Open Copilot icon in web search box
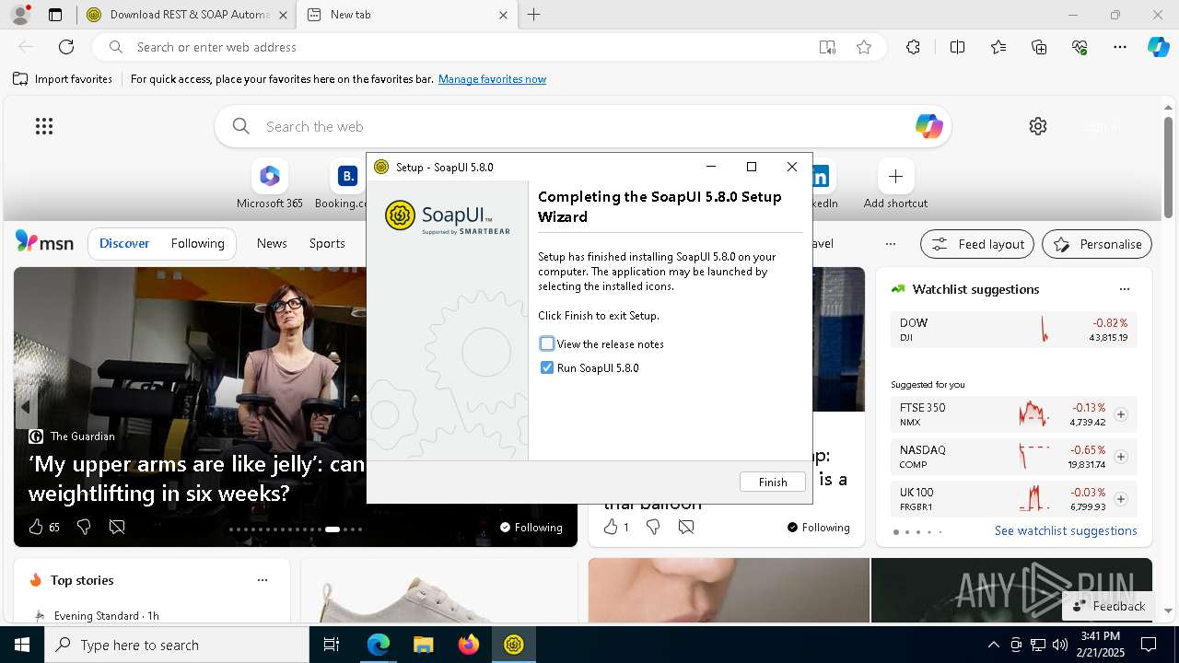Screen dimensions: 1179x663 coord(928,126)
